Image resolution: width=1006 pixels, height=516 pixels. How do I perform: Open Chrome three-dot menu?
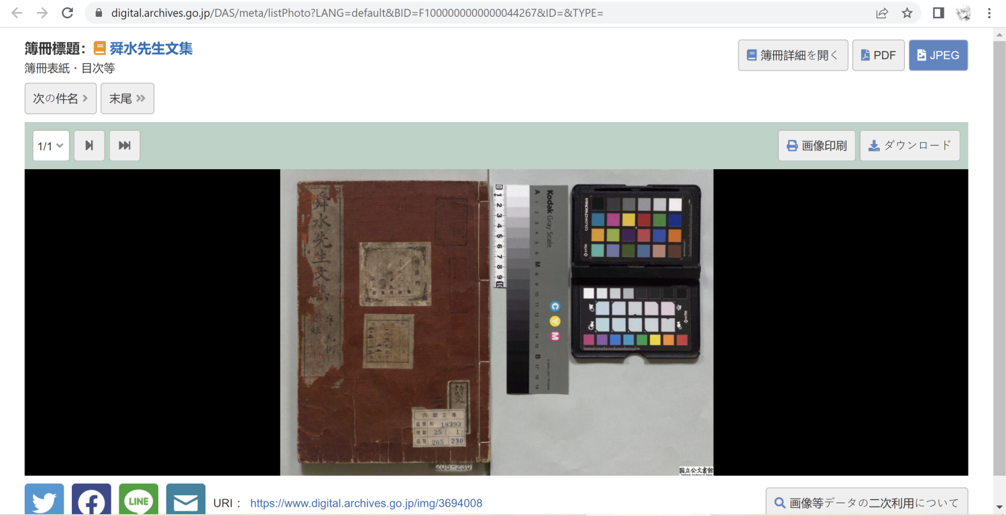(x=989, y=13)
